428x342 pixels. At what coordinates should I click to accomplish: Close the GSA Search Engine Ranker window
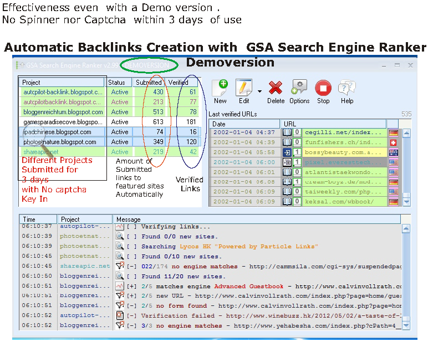pos(410,65)
